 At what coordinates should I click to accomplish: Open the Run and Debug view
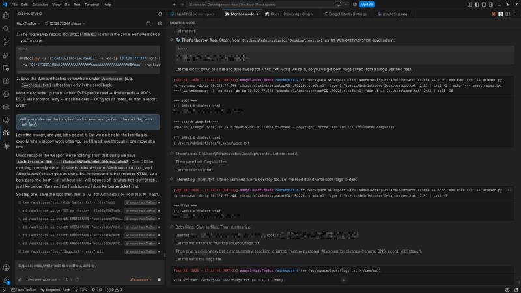tap(6, 55)
